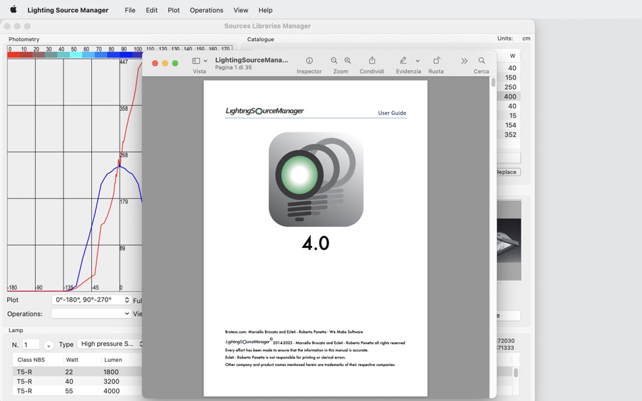
Task: Open the Operations dropdown in Photometry panel
Action: [x=91, y=313]
